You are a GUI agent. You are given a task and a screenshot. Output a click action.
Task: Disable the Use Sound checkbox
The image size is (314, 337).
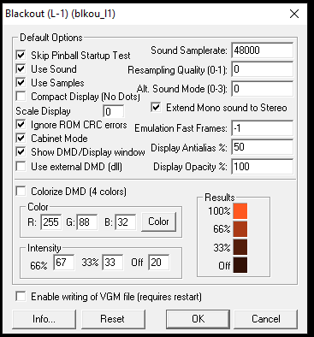tap(21, 68)
